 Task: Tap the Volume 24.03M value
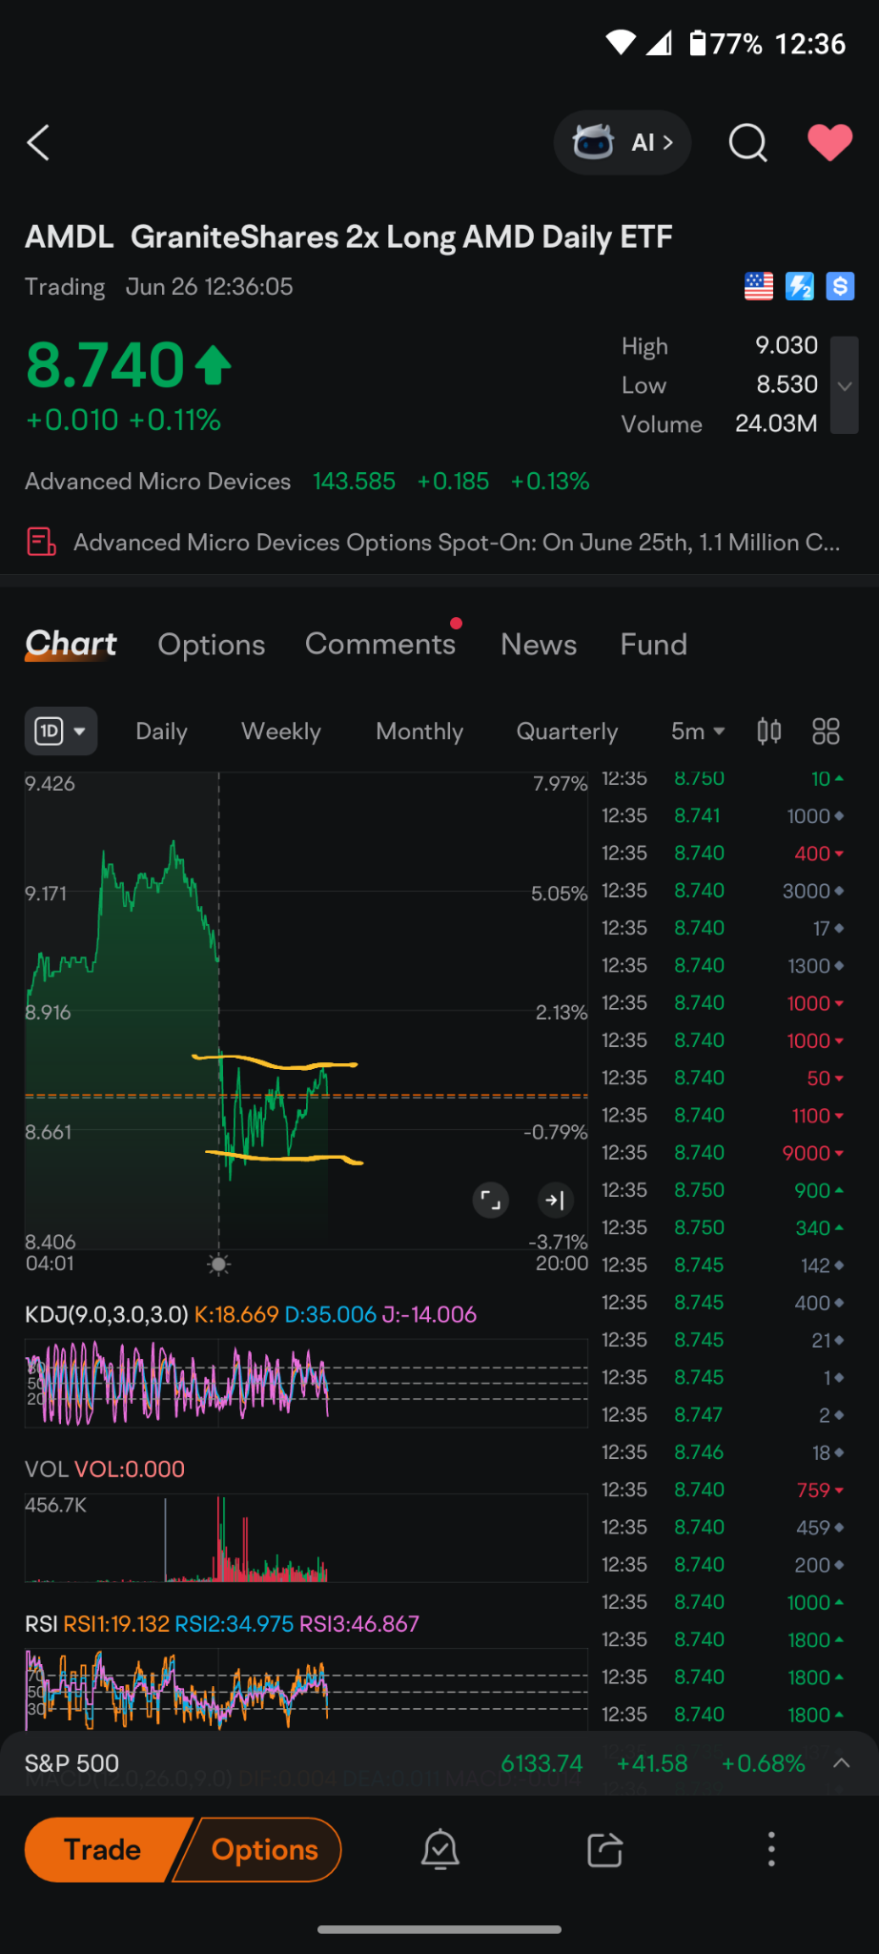coord(776,424)
